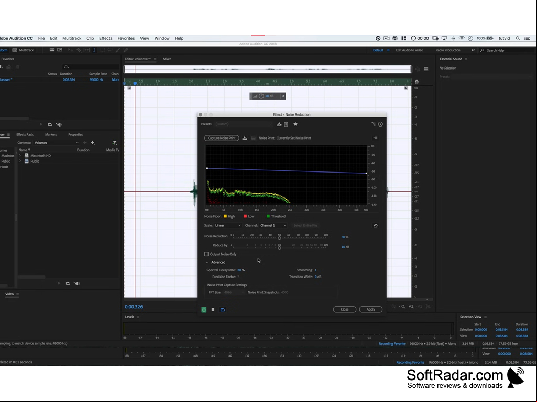Pin the HUD volume control
The height and width of the screenshot is (402, 537).
(x=283, y=96)
